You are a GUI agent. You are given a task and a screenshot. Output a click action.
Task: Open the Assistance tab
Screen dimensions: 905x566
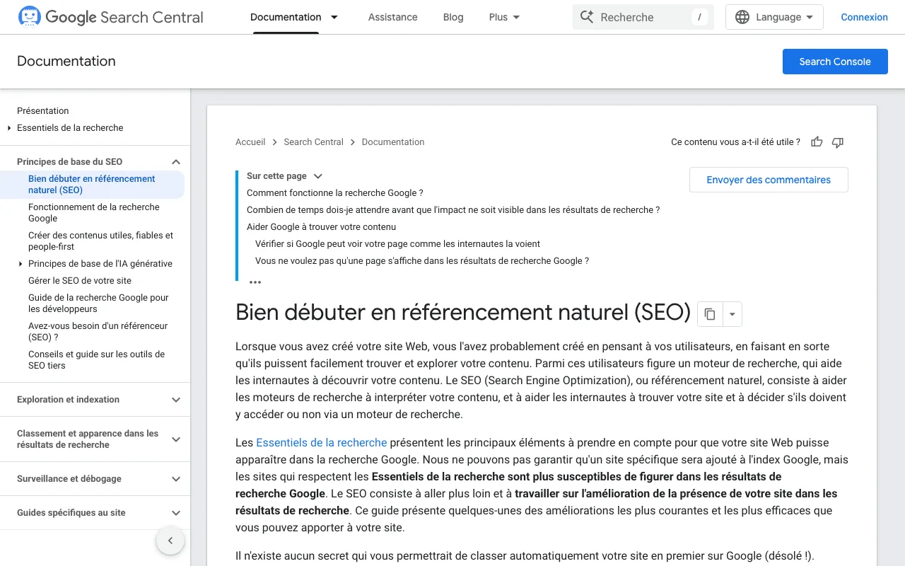[x=392, y=17]
